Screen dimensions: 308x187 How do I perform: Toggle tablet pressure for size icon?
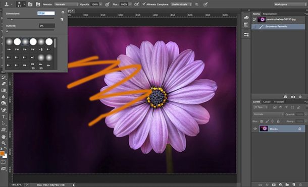206,5
